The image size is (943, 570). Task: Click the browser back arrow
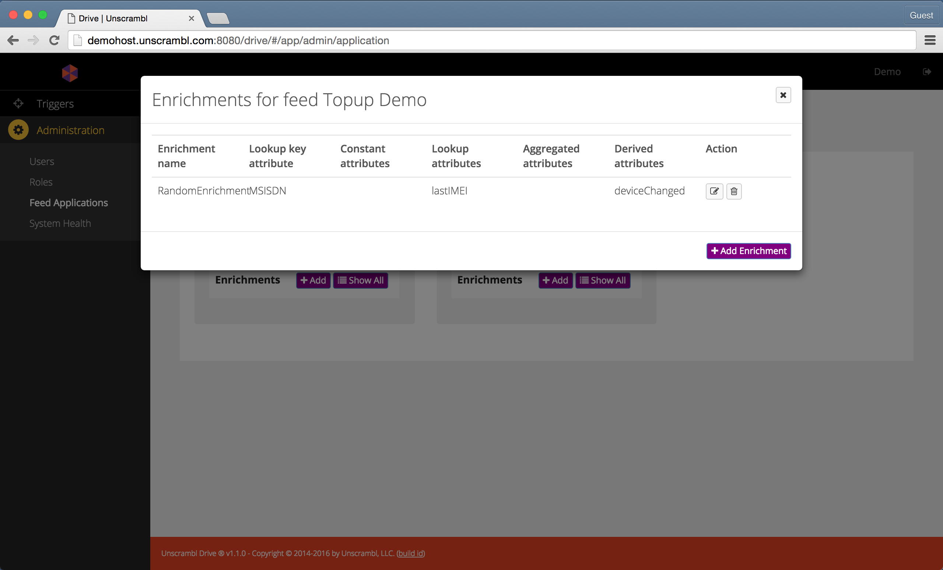tap(13, 40)
